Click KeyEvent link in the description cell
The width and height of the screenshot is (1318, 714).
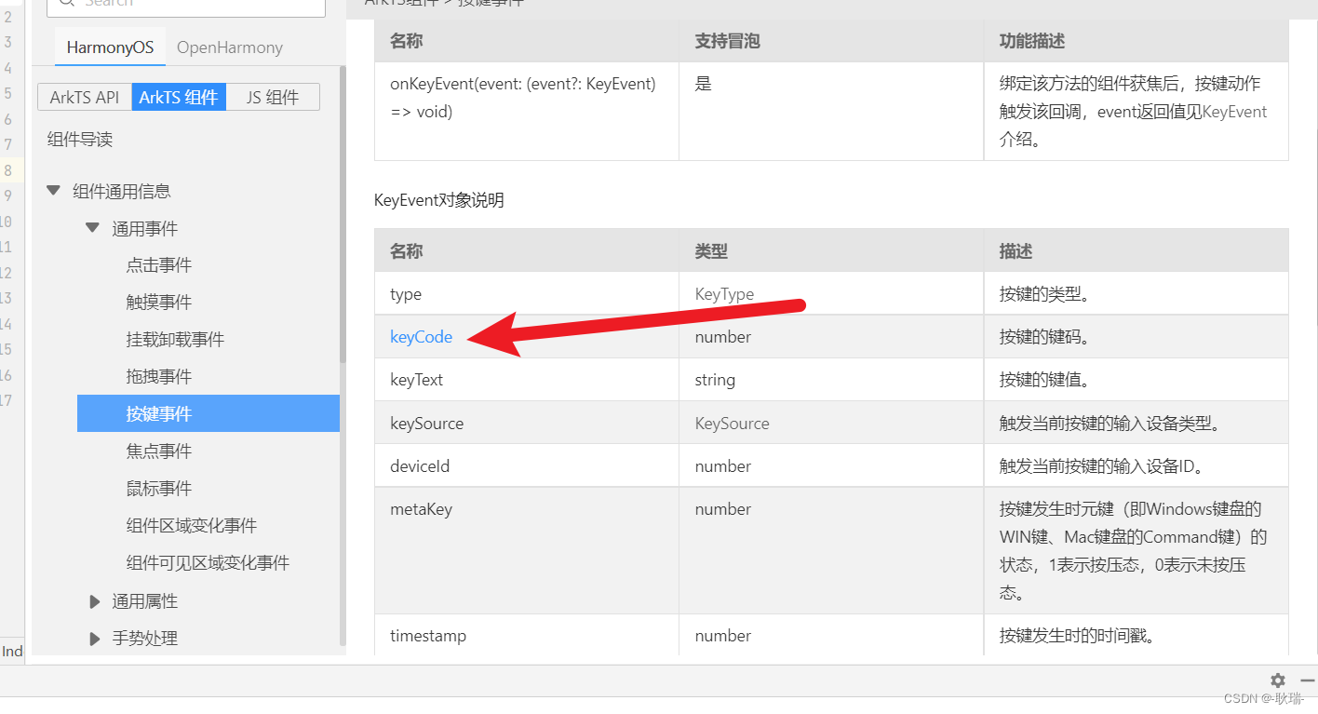pos(1235,112)
